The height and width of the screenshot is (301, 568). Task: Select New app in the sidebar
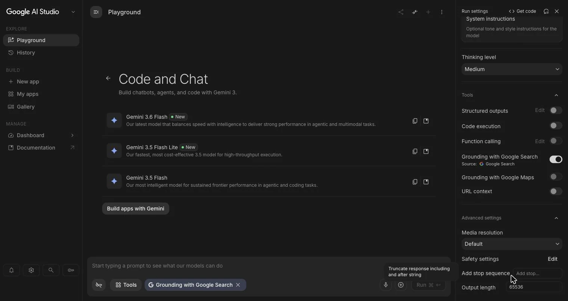click(41, 82)
